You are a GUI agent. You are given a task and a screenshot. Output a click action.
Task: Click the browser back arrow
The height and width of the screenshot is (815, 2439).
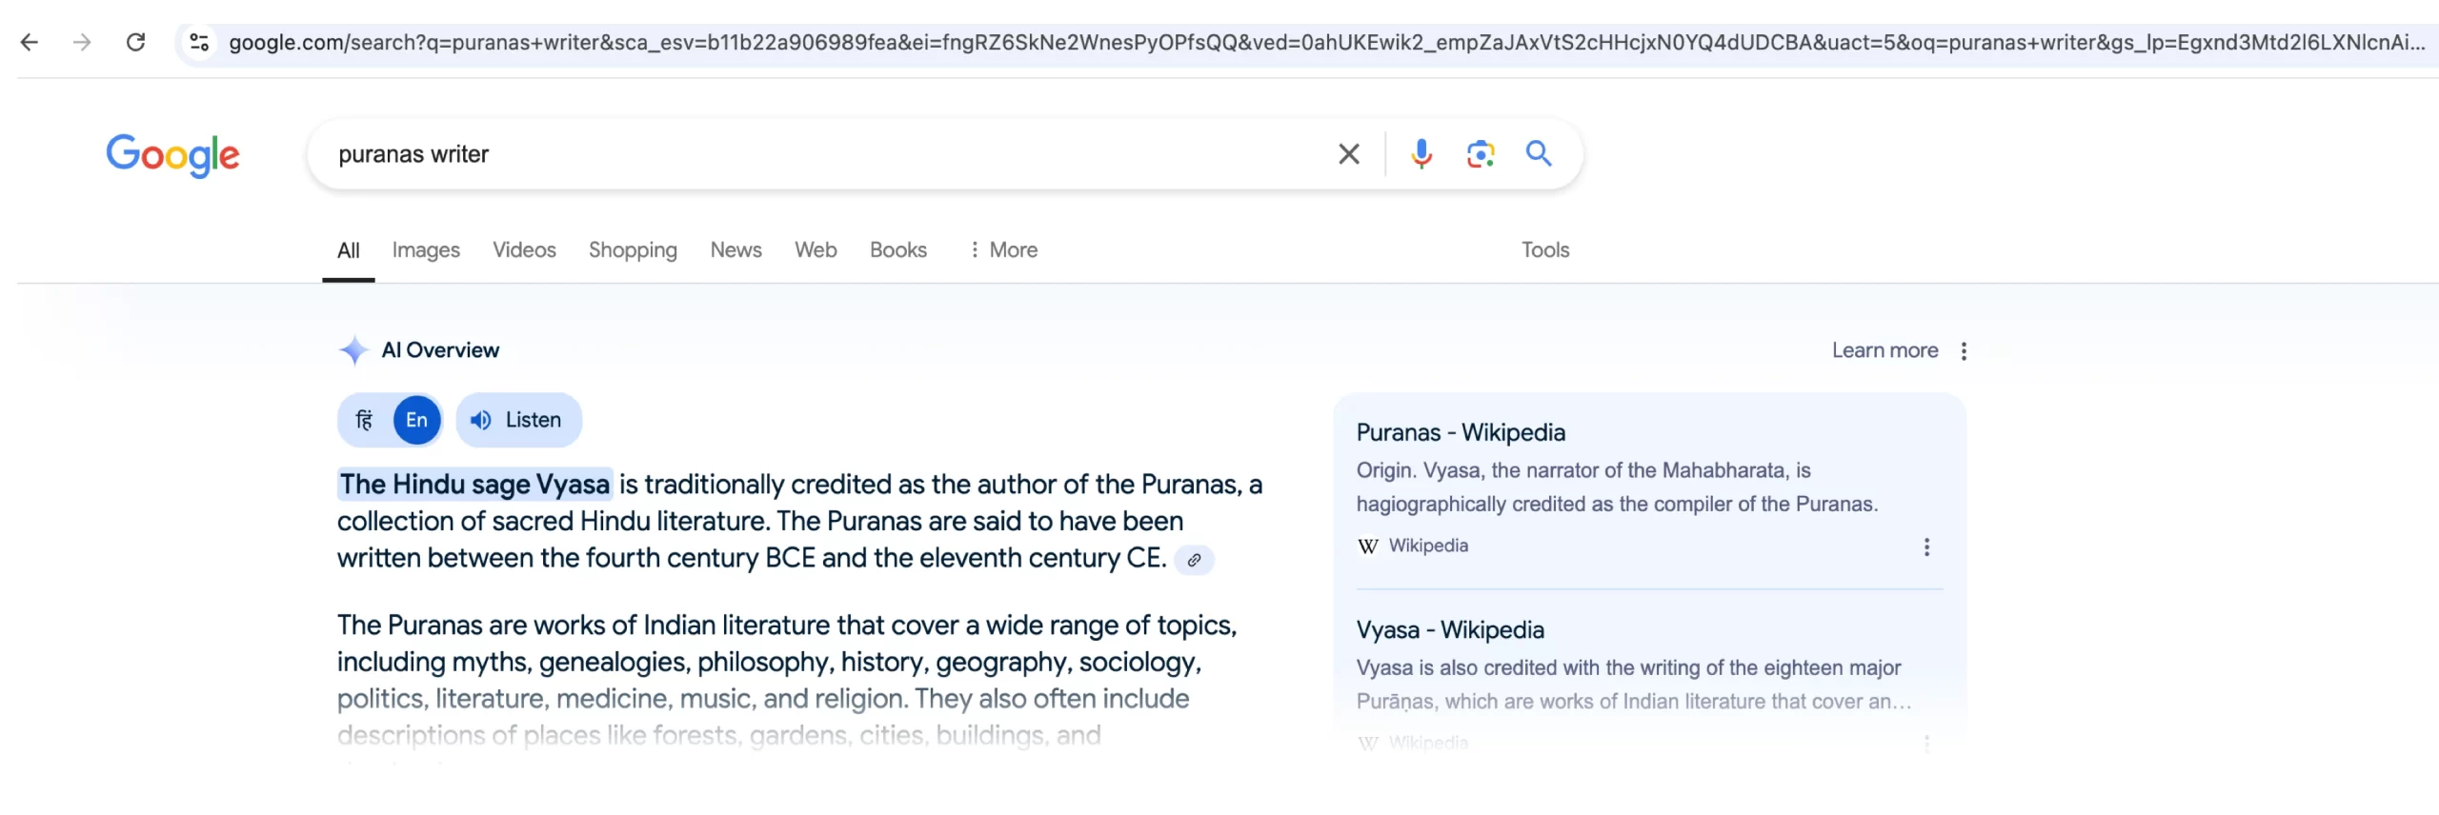(30, 42)
